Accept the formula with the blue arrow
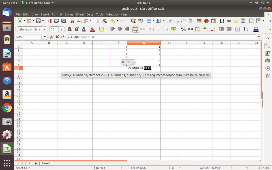The width and height of the screenshot is (272, 170). [x=62, y=37]
